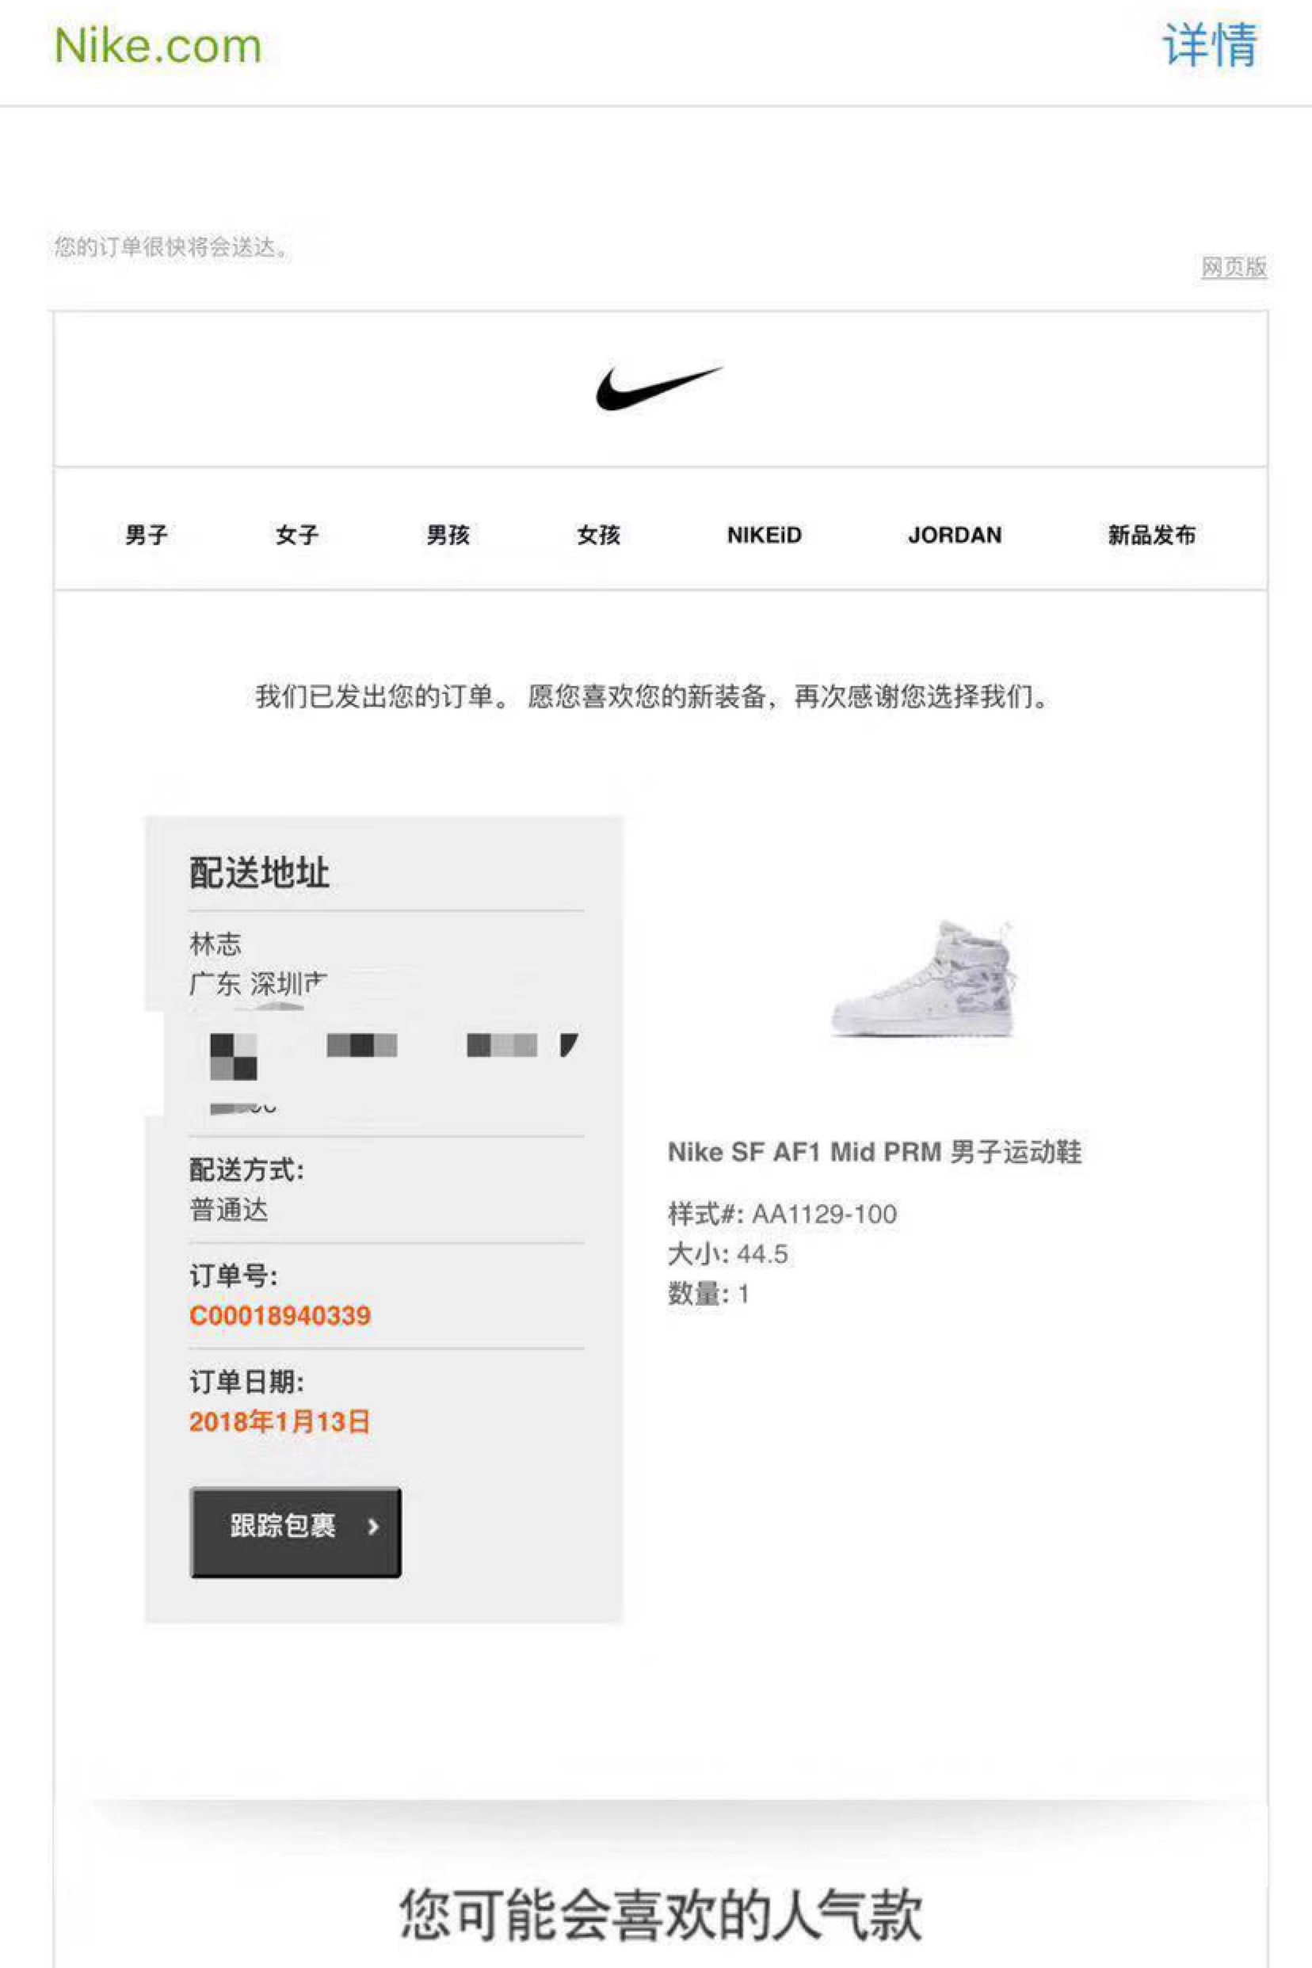This screenshot has width=1312, height=1968.
Task: Open the 男子 menu item
Action: pyautogui.click(x=147, y=535)
